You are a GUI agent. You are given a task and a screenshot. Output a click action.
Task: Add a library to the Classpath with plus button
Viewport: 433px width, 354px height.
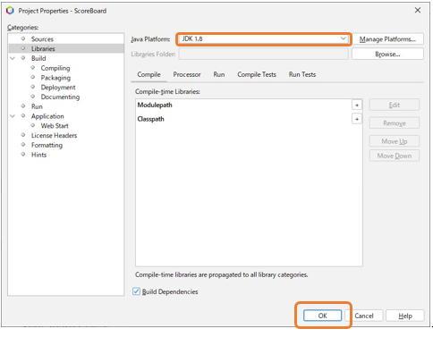[357, 119]
